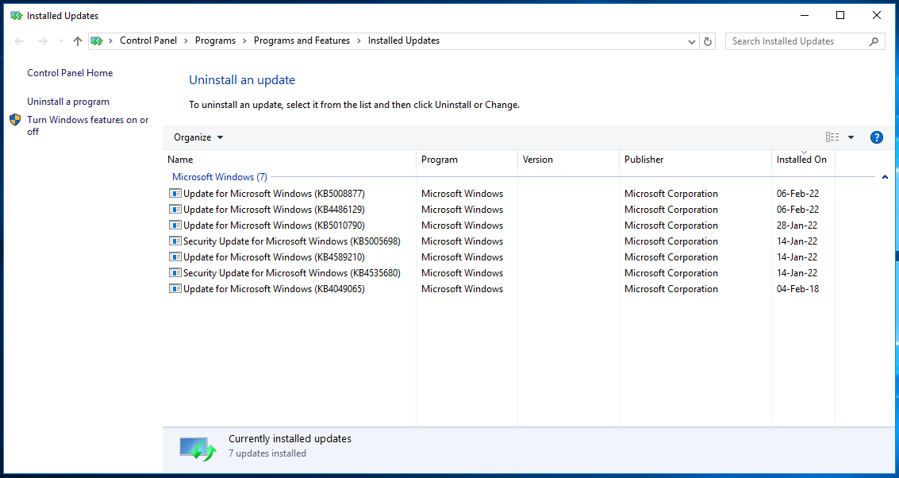This screenshot has height=478, width=899.
Task: Click the Up one level arrow
Action: [77, 40]
